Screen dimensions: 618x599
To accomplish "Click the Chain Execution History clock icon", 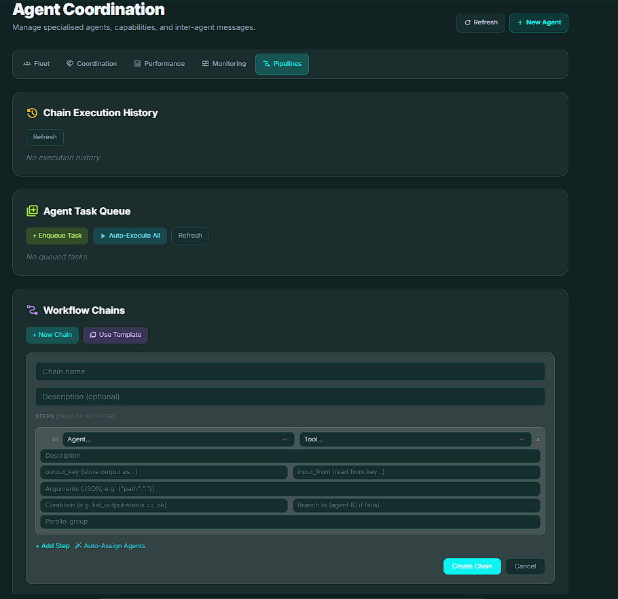I will [32, 113].
